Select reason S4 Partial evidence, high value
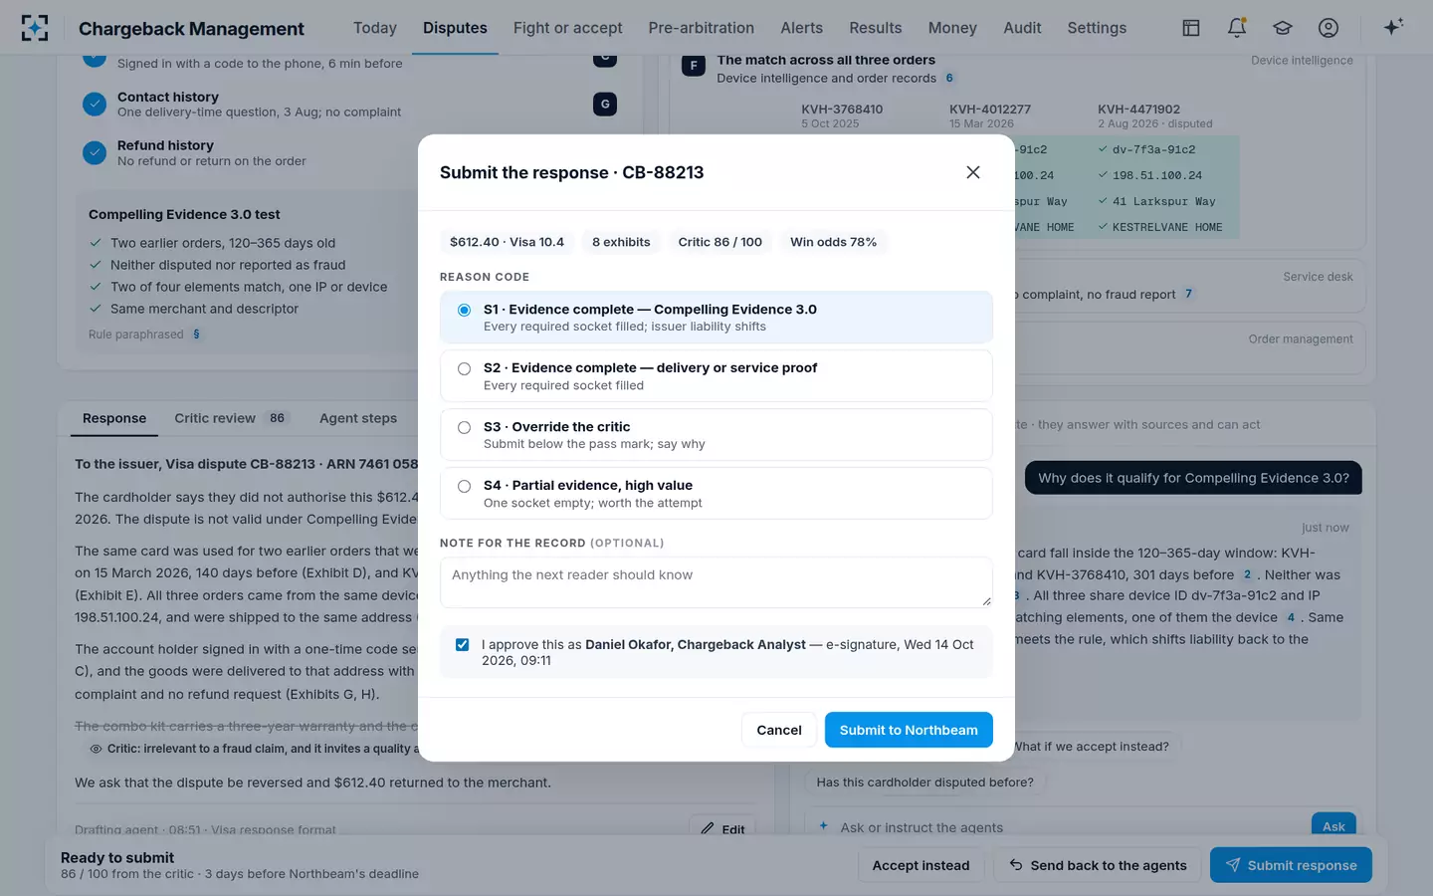This screenshot has height=896, width=1433. [716, 493]
